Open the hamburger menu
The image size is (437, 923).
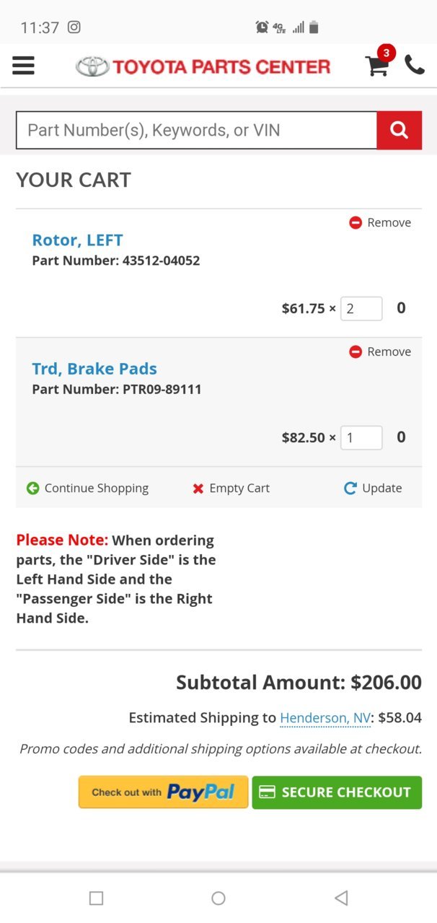[x=24, y=66]
